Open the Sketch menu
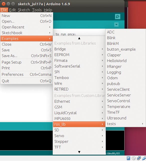146x161 pixels. tap(24, 10)
